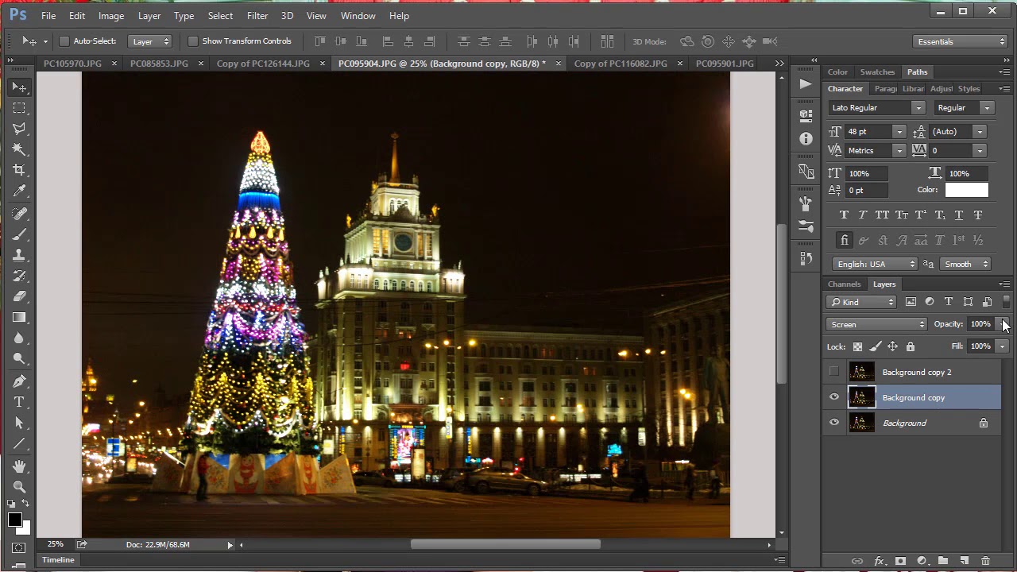This screenshot has width=1017, height=572.
Task: Open the Essentials workspace dropdown
Action: (961, 41)
